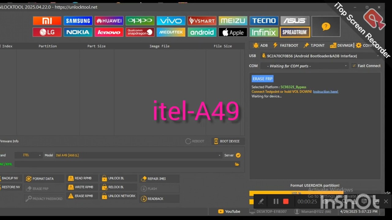
Task: Click the REBOOT button
Action: tap(195, 141)
